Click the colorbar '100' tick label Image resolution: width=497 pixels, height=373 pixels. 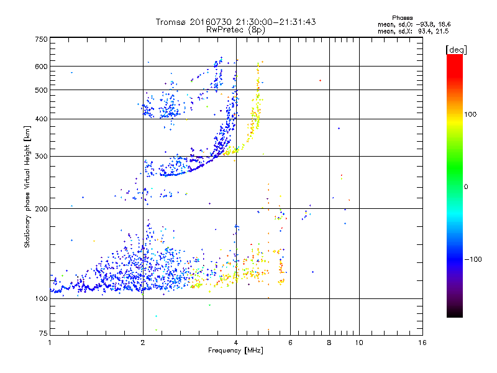coord(470,114)
